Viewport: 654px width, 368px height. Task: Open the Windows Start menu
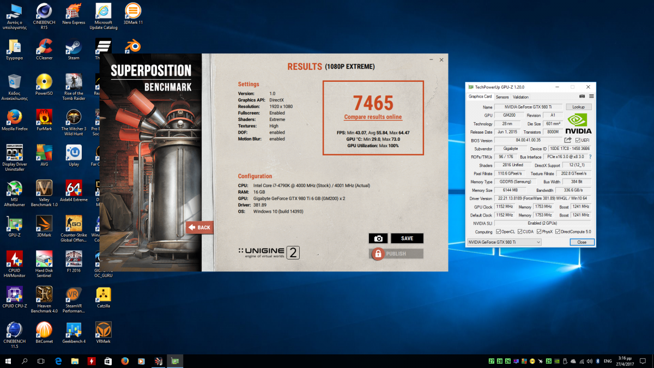click(8, 361)
